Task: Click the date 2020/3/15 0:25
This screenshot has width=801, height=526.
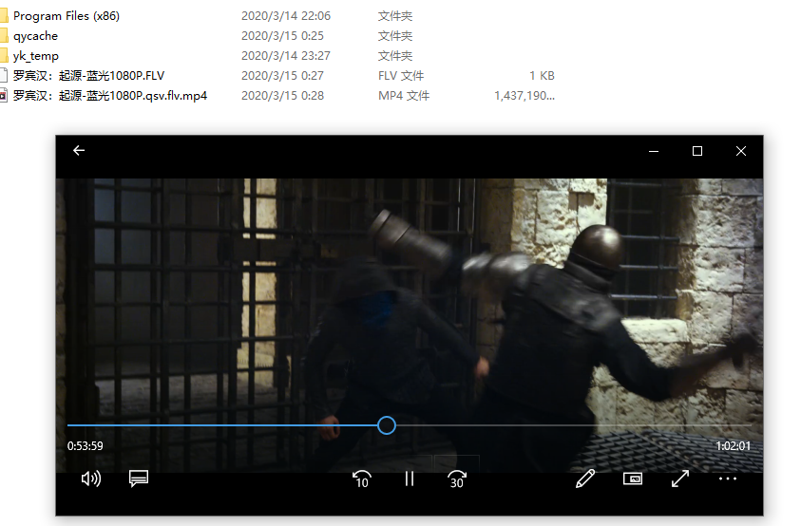Action: [x=282, y=36]
